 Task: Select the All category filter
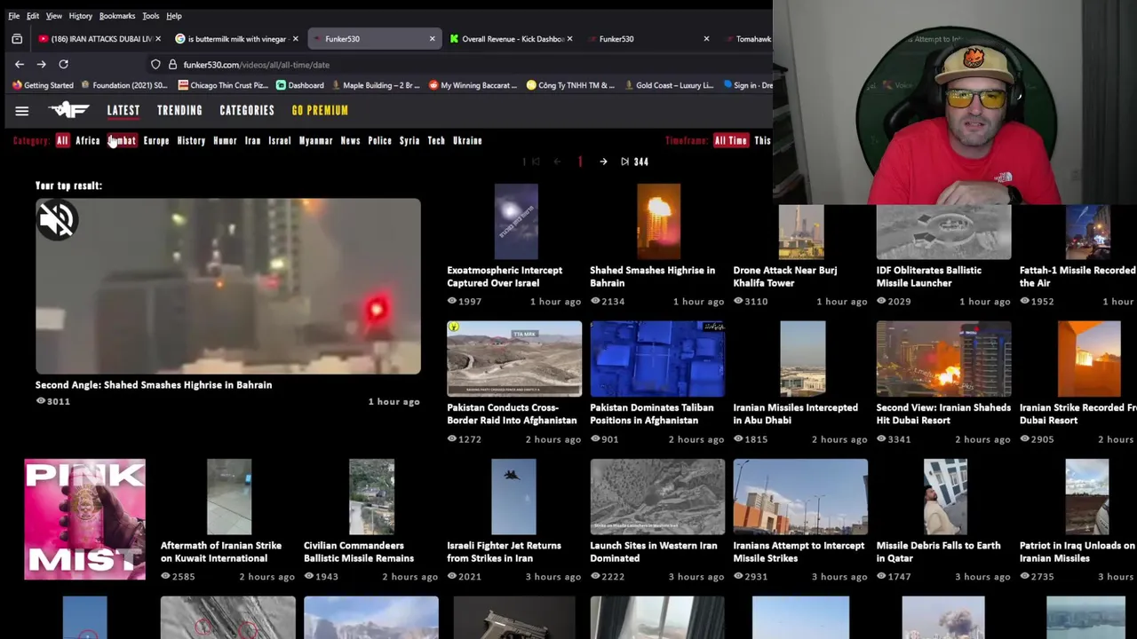pyautogui.click(x=62, y=140)
